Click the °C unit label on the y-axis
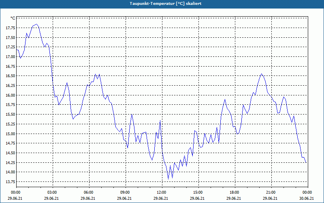This screenshot has height=203, width=324. tap(13, 18)
